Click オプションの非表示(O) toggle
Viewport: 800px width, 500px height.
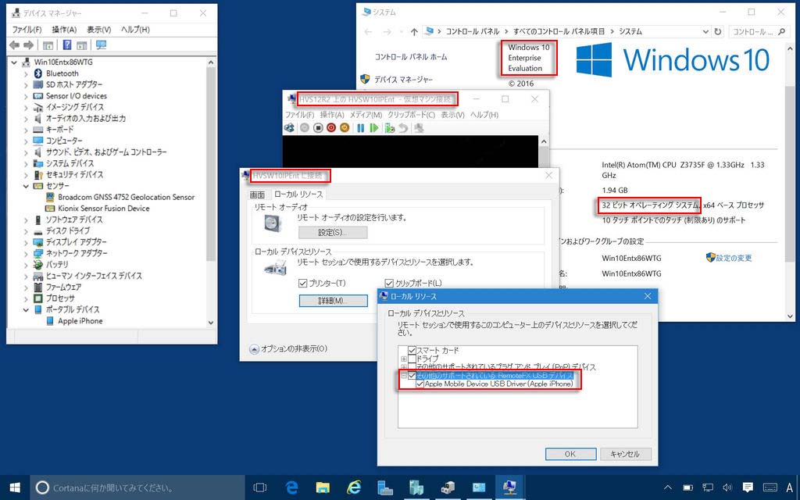click(x=289, y=349)
